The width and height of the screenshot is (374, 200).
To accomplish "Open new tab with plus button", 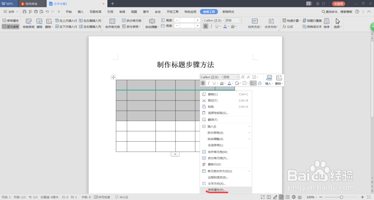I will pos(113,4).
